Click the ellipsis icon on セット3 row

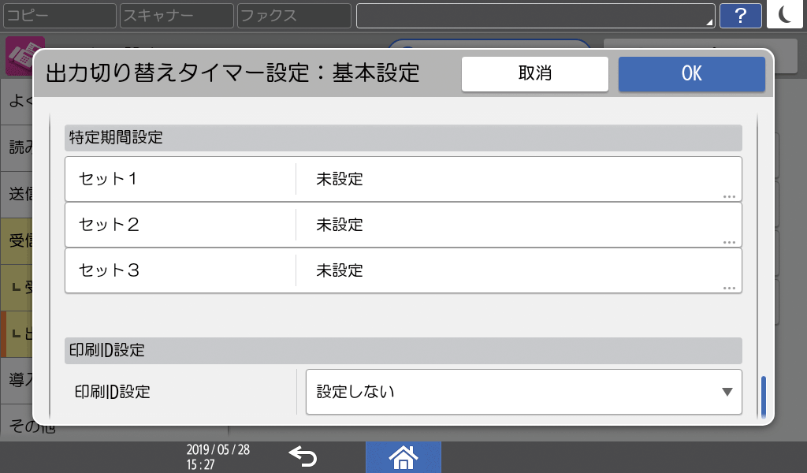729,288
